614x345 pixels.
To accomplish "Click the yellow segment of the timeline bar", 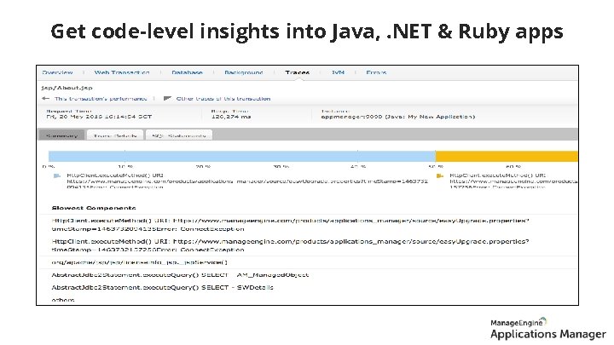I will [507, 156].
